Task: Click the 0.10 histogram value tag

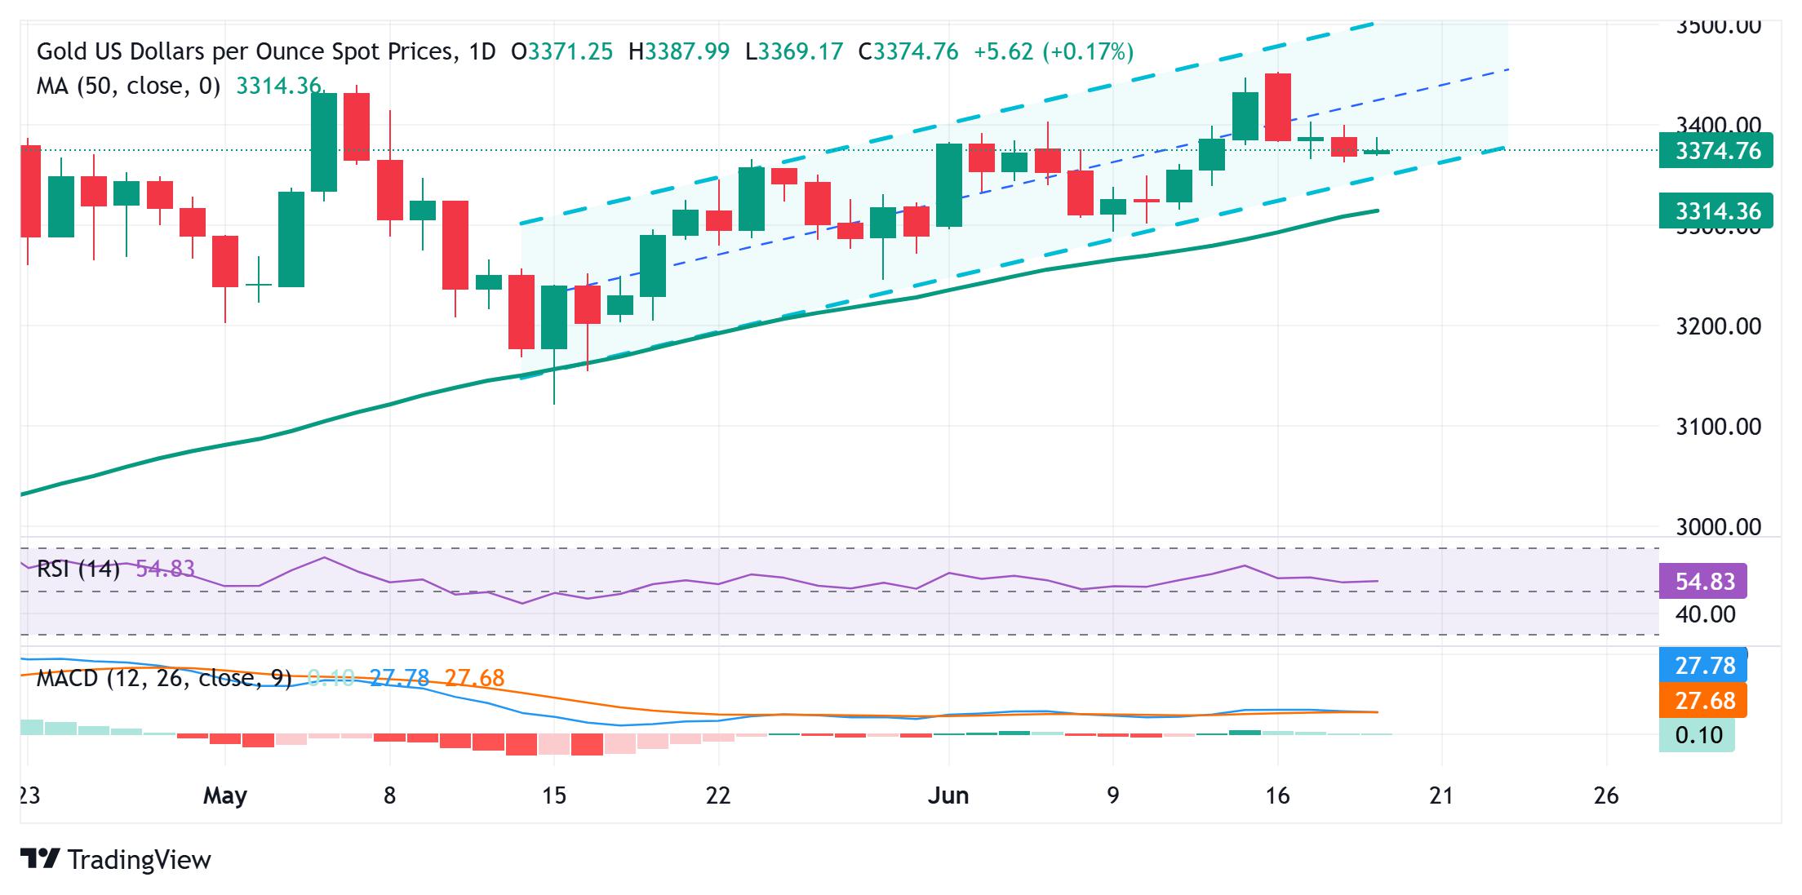Action: pos(1697,735)
